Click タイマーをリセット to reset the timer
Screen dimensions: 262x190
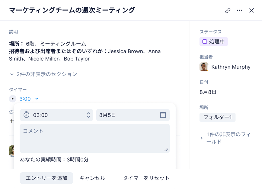tap(146, 178)
